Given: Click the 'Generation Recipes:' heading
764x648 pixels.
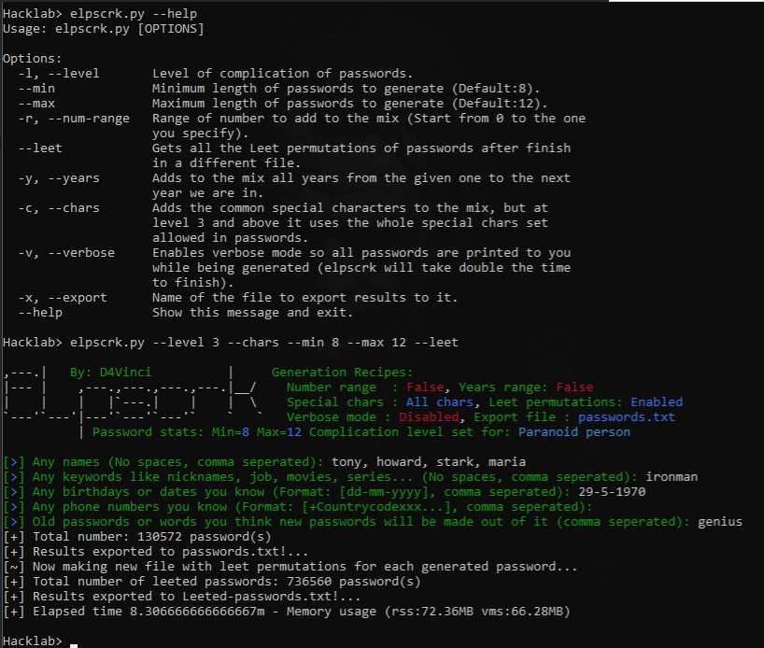Looking at the screenshot, I should coord(342,373).
